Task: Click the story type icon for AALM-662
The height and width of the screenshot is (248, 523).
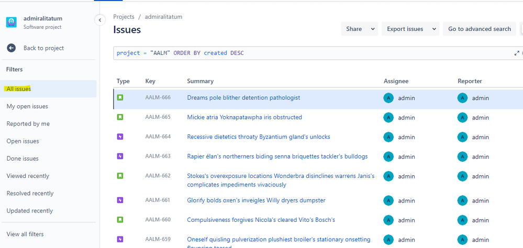Action: (x=120, y=176)
